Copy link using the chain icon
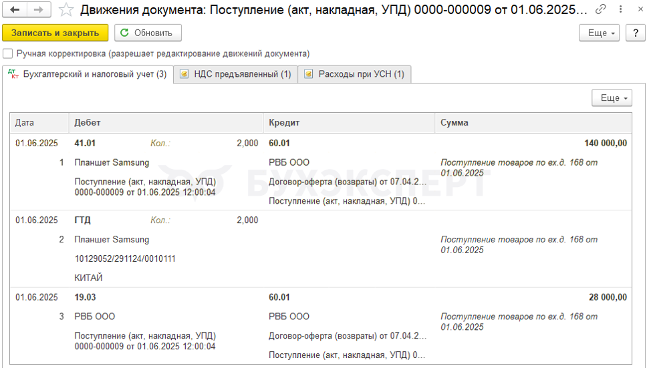This screenshot has height=368, width=649. click(601, 9)
